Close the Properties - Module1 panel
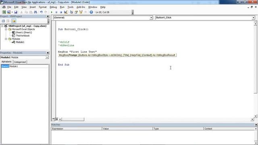The image size is (258, 145). pyautogui.click(x=48, y=53)
